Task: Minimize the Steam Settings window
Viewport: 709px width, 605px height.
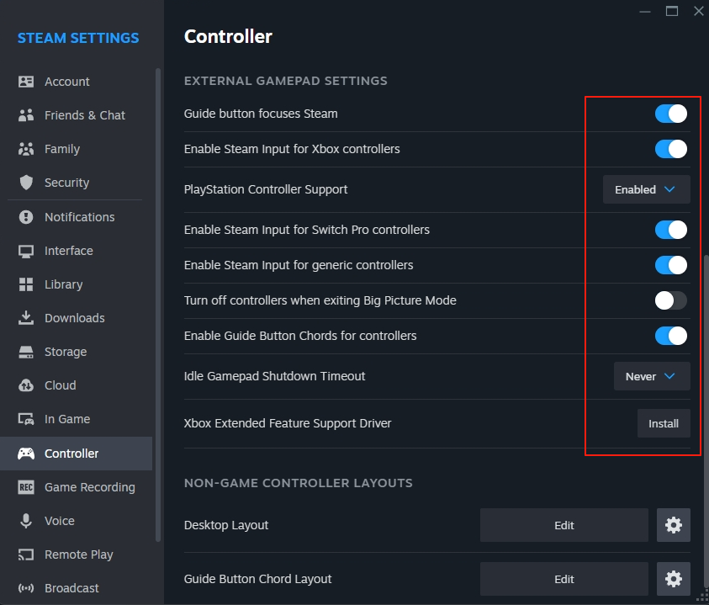Action: 645,11
